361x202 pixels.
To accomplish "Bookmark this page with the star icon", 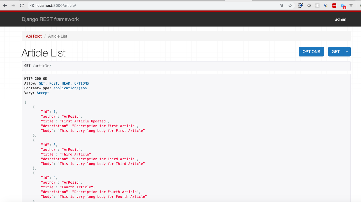I will click(290, 6).
